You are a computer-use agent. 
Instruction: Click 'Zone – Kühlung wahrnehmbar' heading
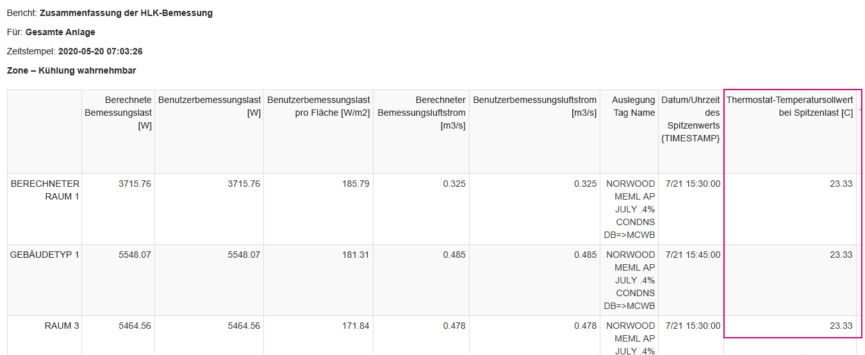pos(71,70)
